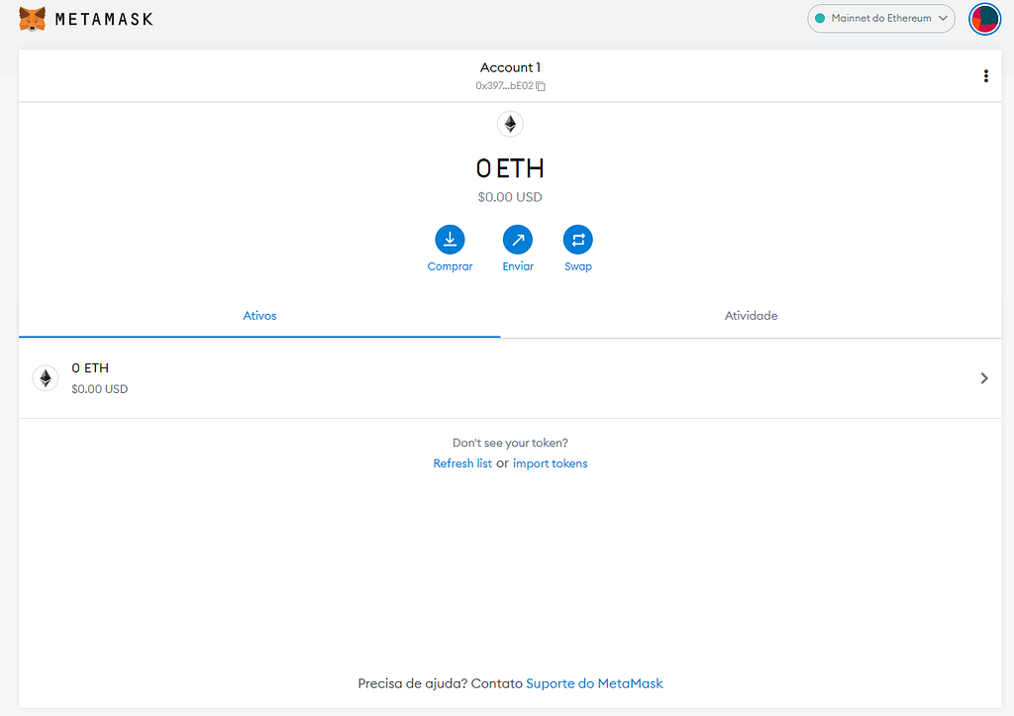
Task: Click the Account 1 name
Action: pyautogui.click(x=510, y=67)
